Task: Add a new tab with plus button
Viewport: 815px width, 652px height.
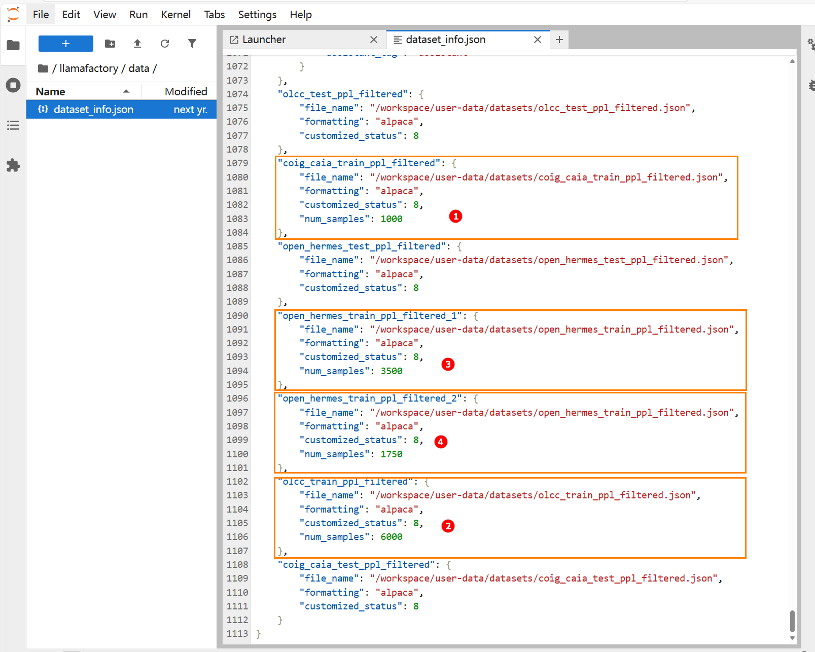Action: click(559, 40)
